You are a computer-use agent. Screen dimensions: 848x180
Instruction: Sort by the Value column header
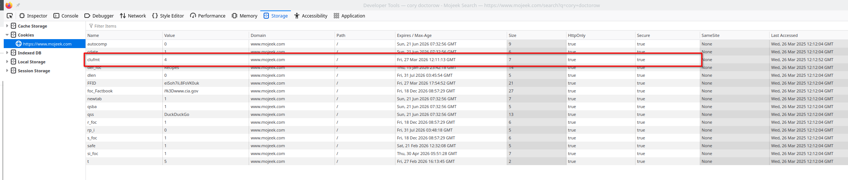[206, 35]
